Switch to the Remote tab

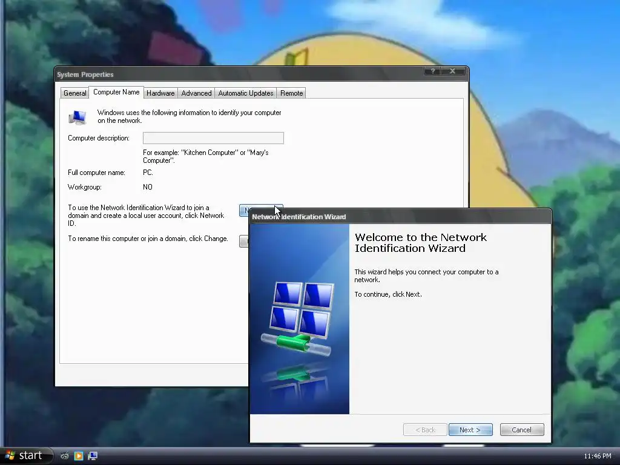(291, 93)
